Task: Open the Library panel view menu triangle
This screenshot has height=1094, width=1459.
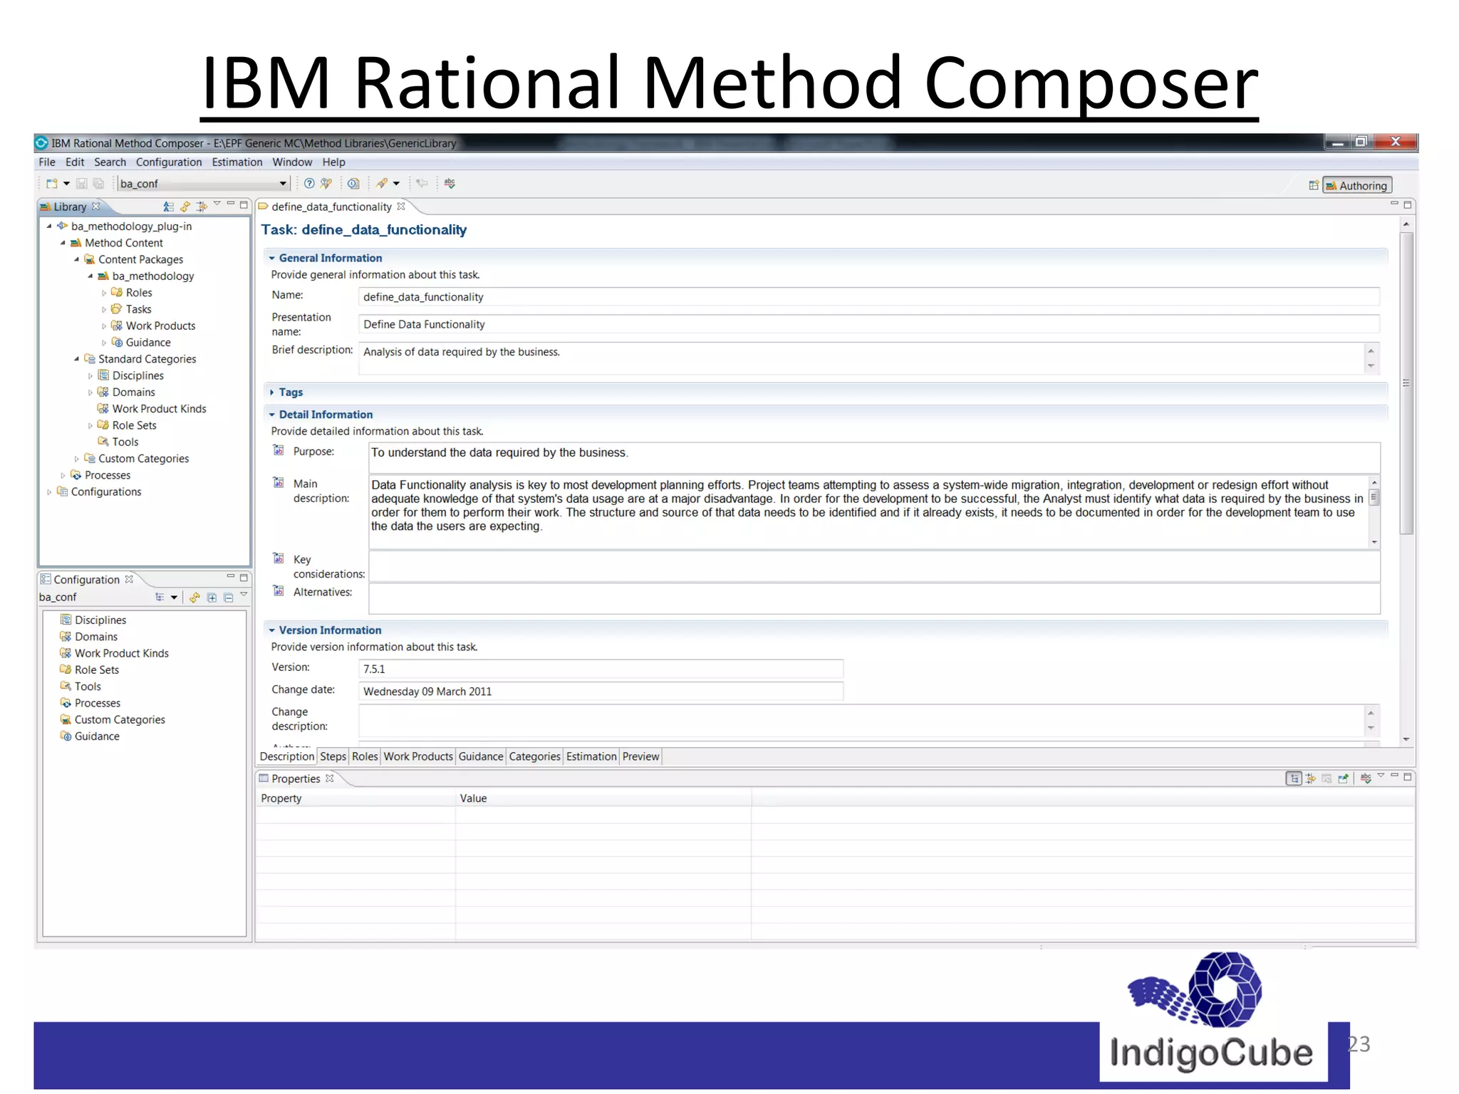Action: pyautogui.click(x=217, y=204)
